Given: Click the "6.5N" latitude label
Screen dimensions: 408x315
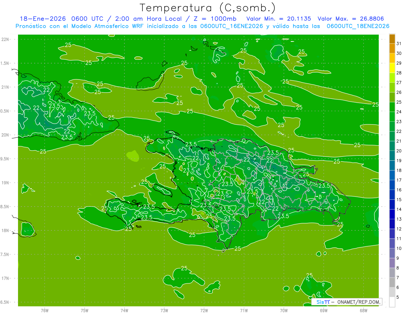Looking at the screenshot, I should point(5,302).
